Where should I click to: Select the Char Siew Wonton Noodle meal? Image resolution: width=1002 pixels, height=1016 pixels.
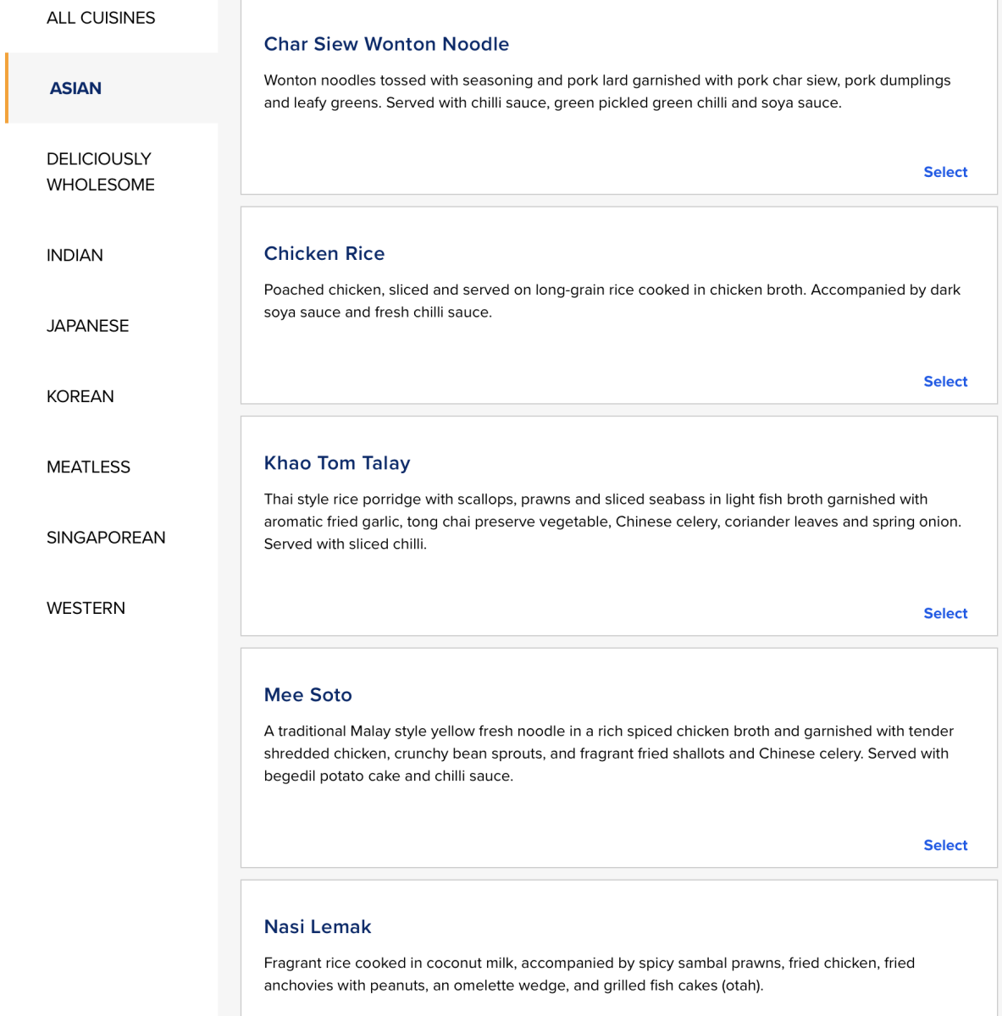coord(945,172)
